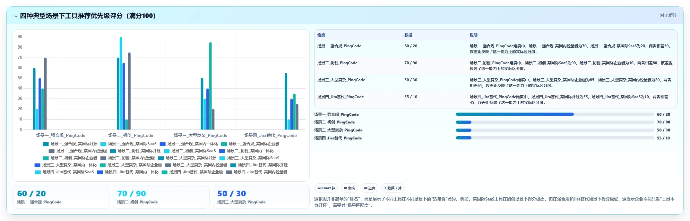Screen dimensions: 690x221
Task: Open the 50 / 30 stat card
Action: pos(261,197)
